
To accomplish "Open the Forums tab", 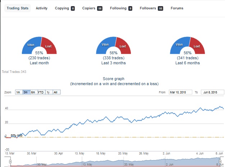I will click(177, 8).
